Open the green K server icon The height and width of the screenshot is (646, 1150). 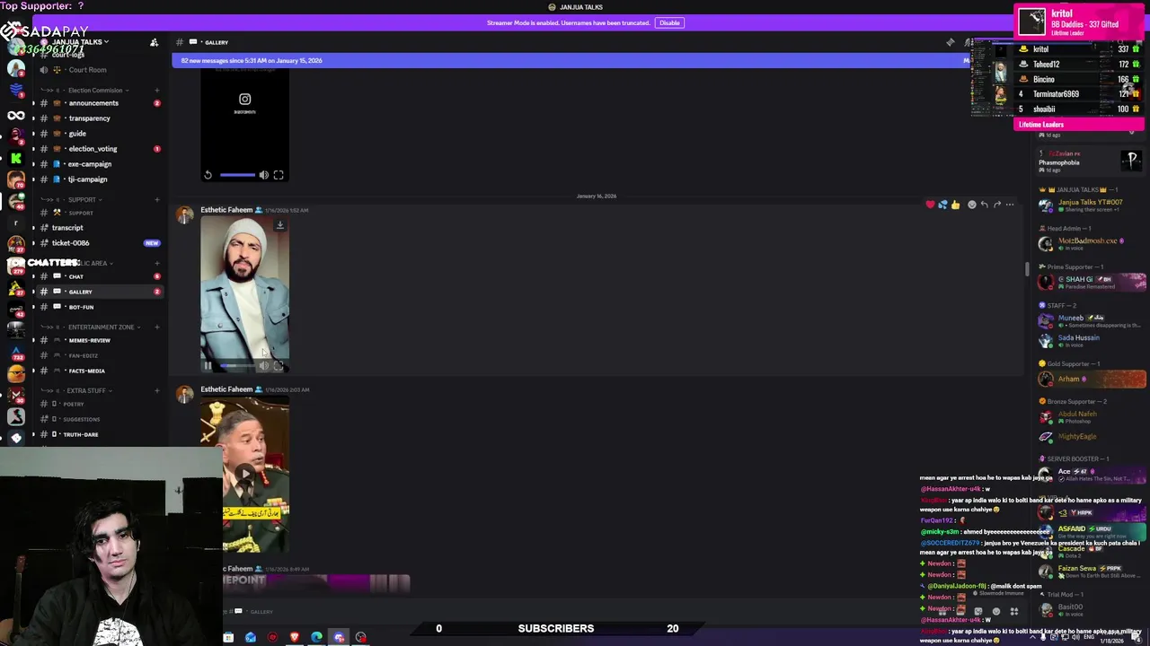coord(16,158)
